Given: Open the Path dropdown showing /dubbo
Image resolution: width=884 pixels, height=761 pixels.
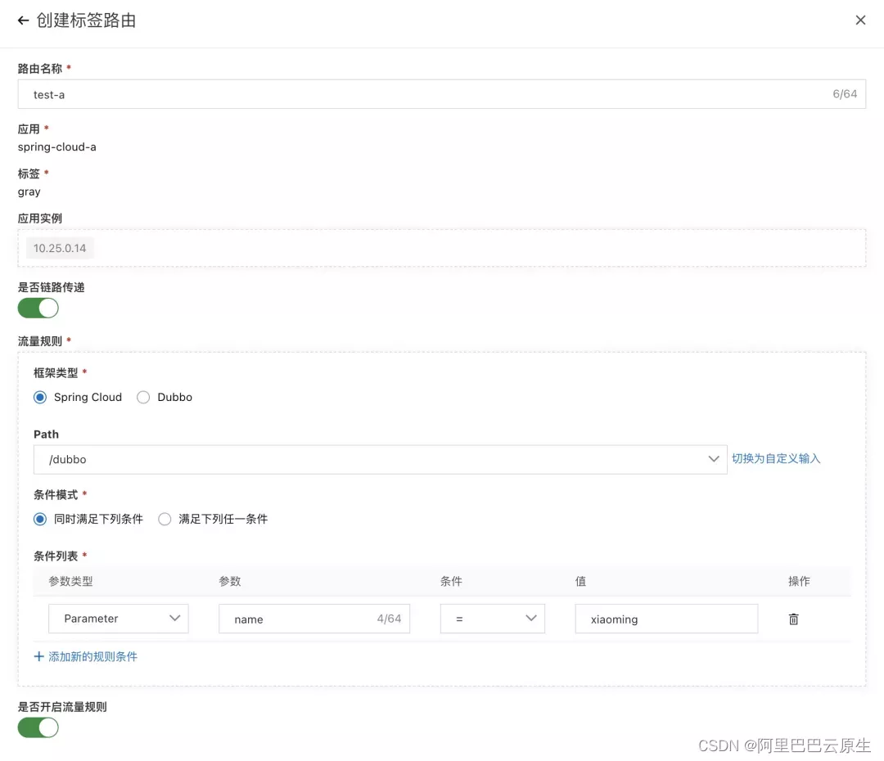Looking at the screenshot, I should [713, 459].
